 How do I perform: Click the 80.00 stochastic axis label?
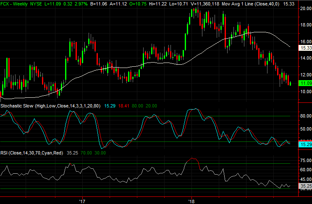tap(306, 116)
